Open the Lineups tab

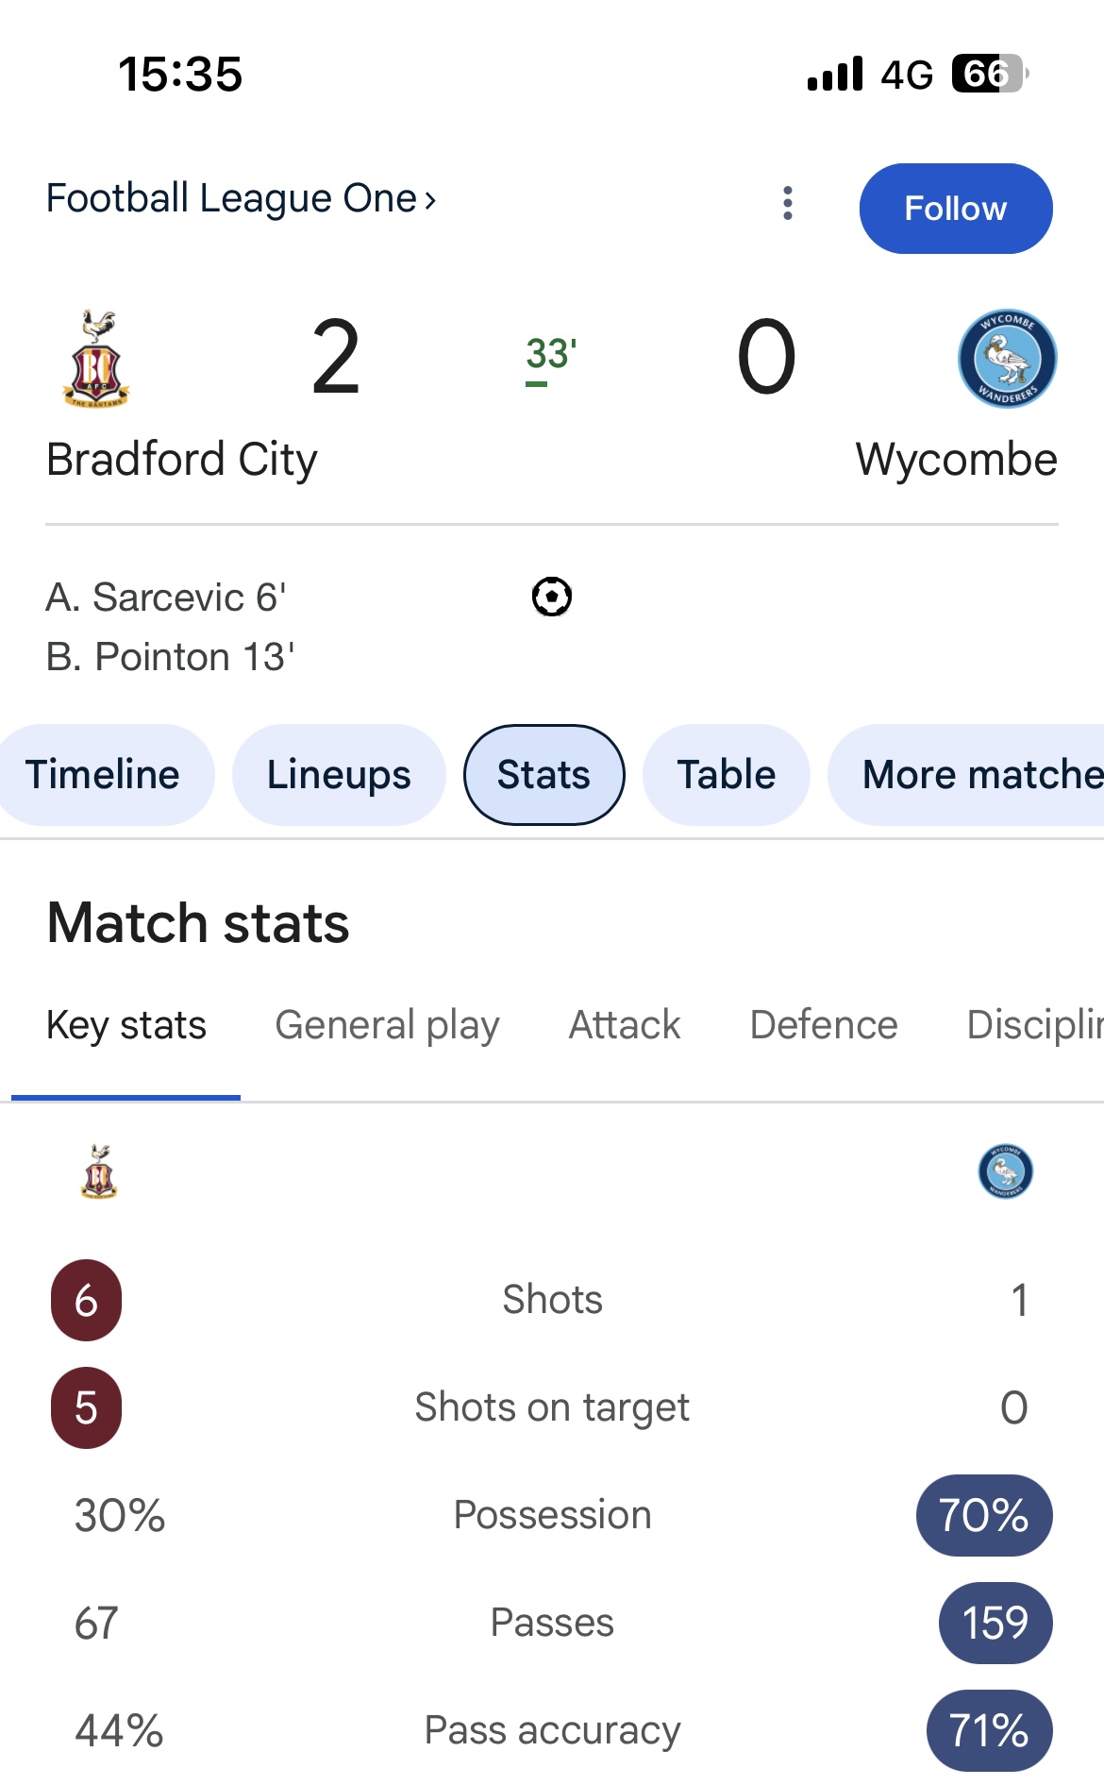339,775
